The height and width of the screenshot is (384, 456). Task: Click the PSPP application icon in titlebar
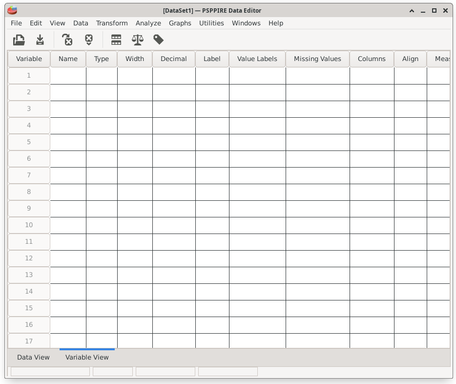click(x=13, y=10)
